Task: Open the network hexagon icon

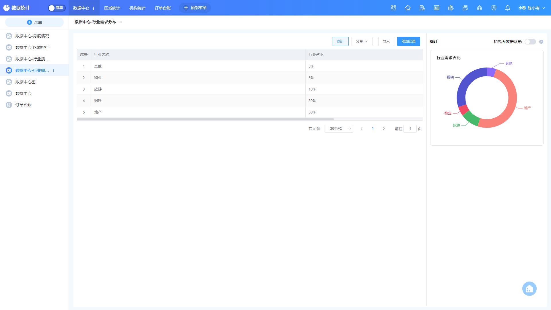Action: 479,8
